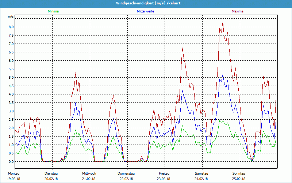Select the '2,5' y-axis value
292x183 pixels.
coord(11,119)
